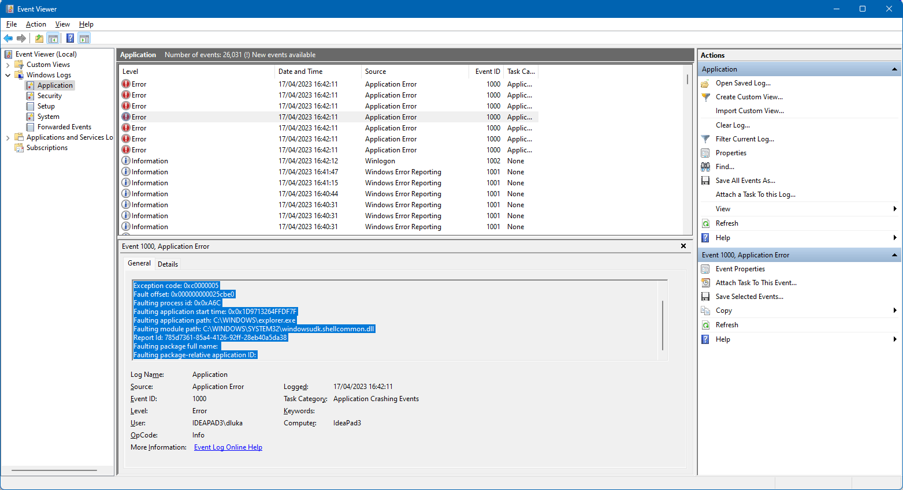This screenshot has height=490, width=903.
Task: Click the Refresh icon under Application actions
Action: (x=705, y=223)
